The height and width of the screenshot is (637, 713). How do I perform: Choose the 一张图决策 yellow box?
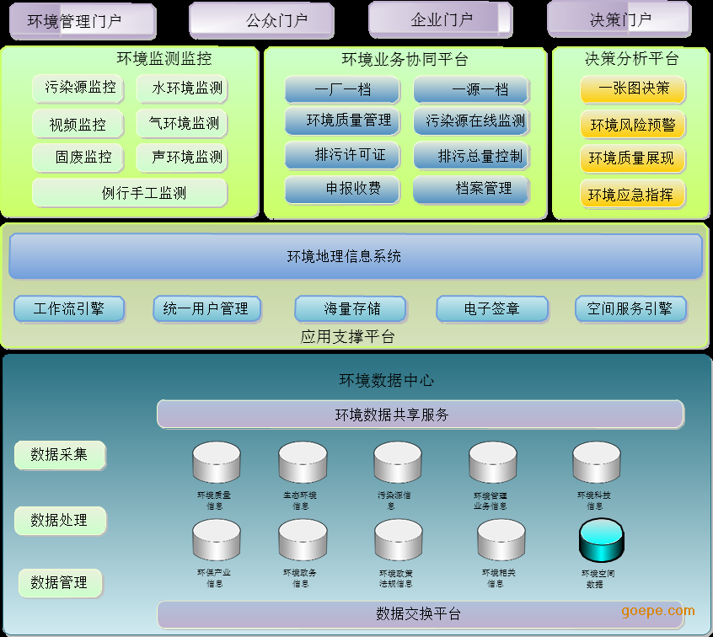pos(633,89)
